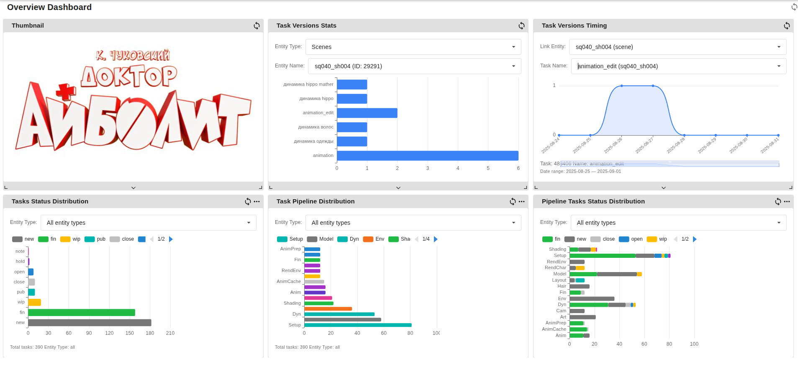The height and width of the screenshot is (365, 798).
Task: Refresh the Thumbnail panel
Action: 257,26
